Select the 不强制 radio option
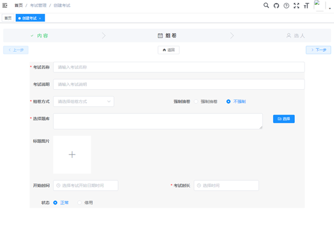This screenshot has height=234, width=334. click(x=236, y=101)
